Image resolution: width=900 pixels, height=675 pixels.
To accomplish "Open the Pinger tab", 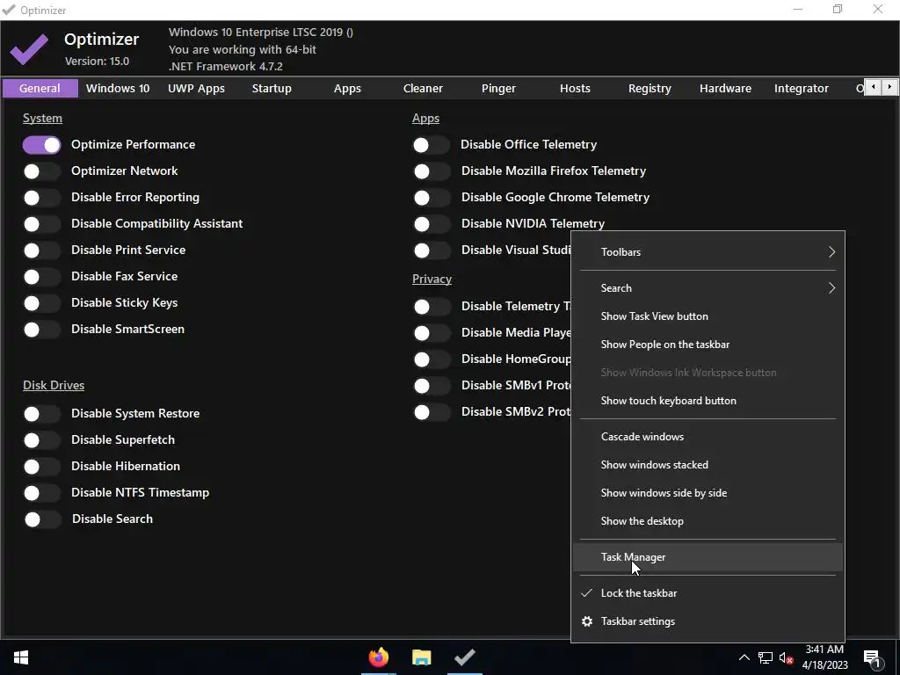I will pos(498,89).
